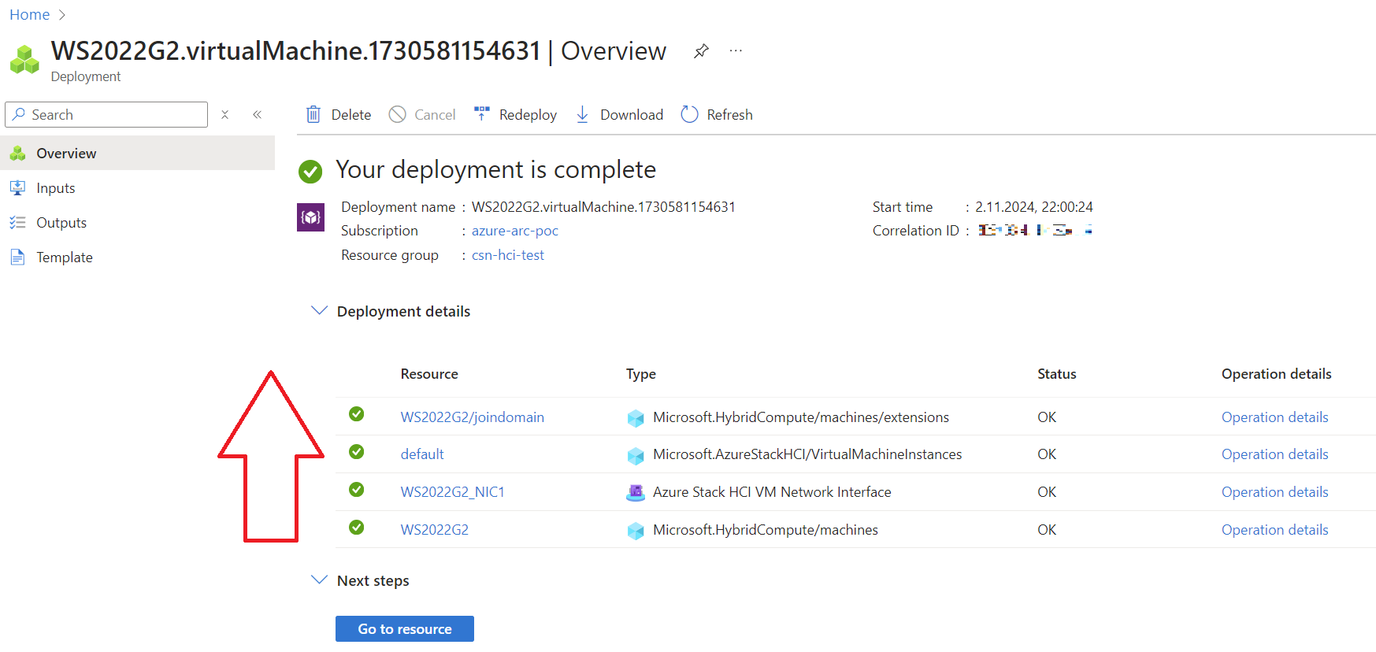This screenshot has height=652, width=1376.
Task: Click the Delete label in the toolbar
Action: (351, 115)
